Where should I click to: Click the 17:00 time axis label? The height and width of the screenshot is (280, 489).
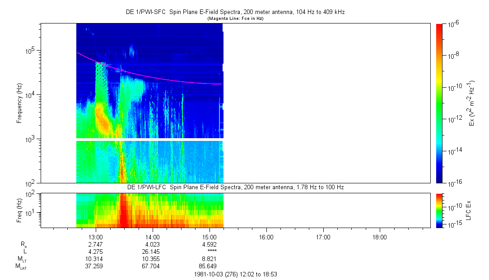pos(323,237)
